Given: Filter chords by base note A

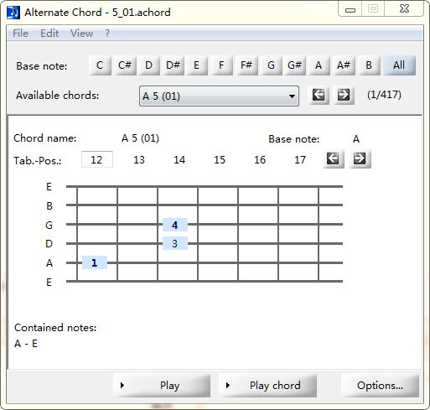Looking at the screenshot, I should click(x=319, y=65).
